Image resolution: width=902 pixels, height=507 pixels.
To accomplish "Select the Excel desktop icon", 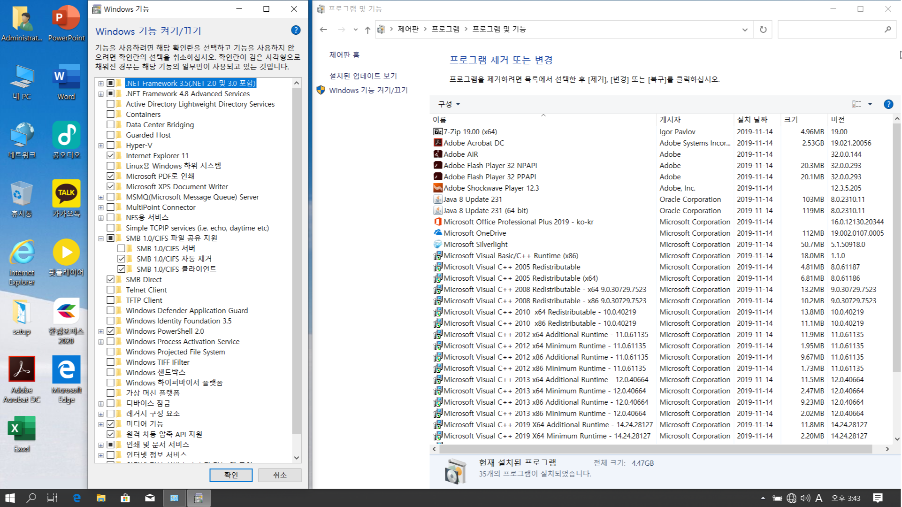I will click(x=22, y=434).
